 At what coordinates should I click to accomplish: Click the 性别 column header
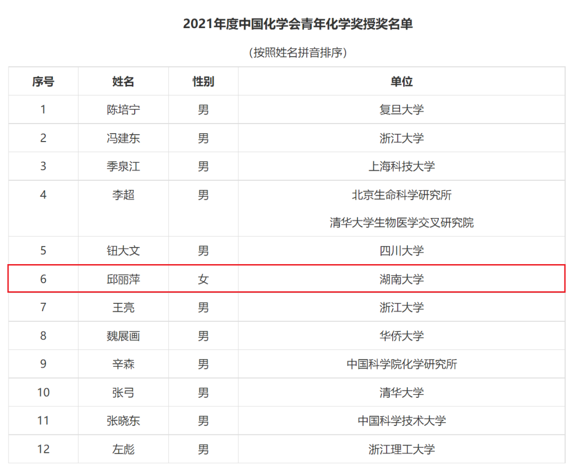pyautogui.click(x=203, y=82)
